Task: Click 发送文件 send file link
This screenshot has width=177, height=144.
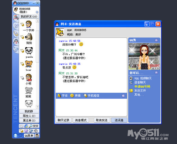Action: click(140, 91)
